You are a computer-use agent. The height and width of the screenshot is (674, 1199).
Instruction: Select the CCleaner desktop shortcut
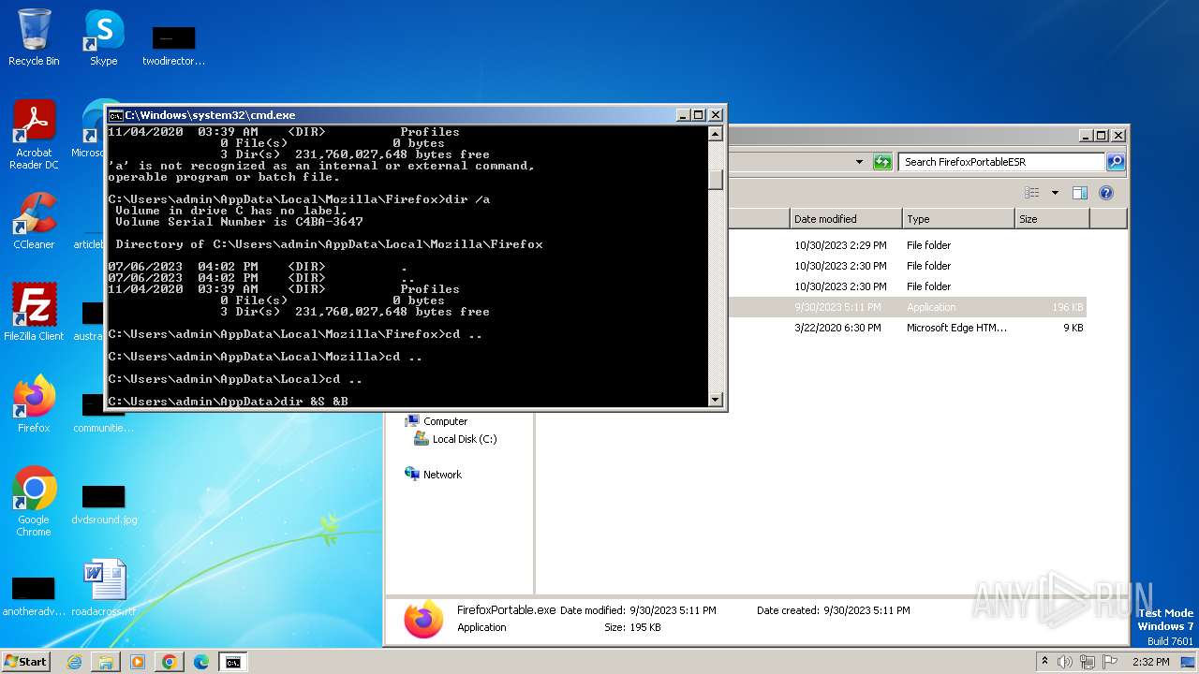pyautogui.click(x=34, y=221)
